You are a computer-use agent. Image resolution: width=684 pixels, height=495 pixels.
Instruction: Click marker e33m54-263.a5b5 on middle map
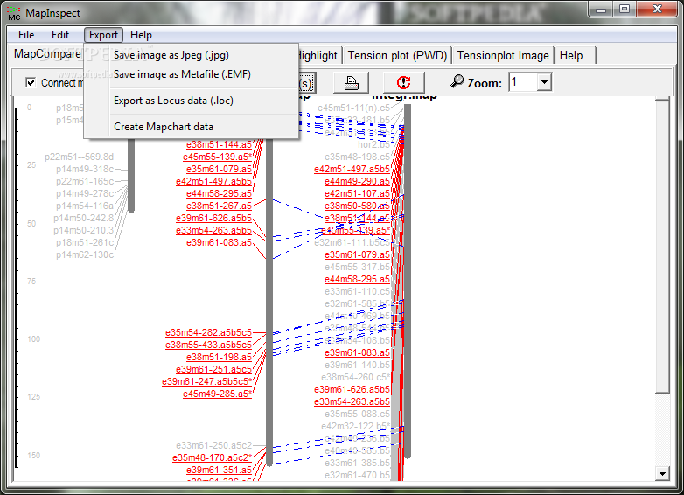coord(213,230)
